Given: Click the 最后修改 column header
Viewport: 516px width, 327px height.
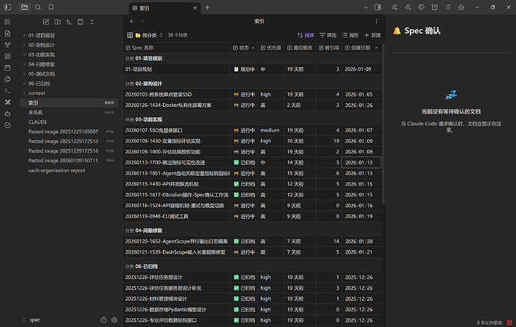Looking at the screenshot, I should (300, 48).
